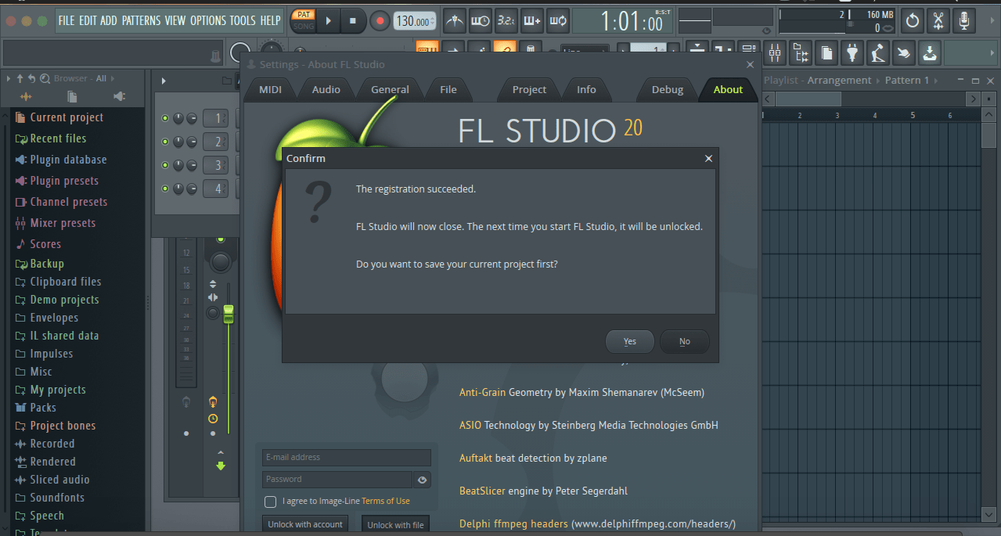The width and height of the screenshot is (1001, 536).
Task: Click the audio editor scissors icon
Action: coord(938,20)
